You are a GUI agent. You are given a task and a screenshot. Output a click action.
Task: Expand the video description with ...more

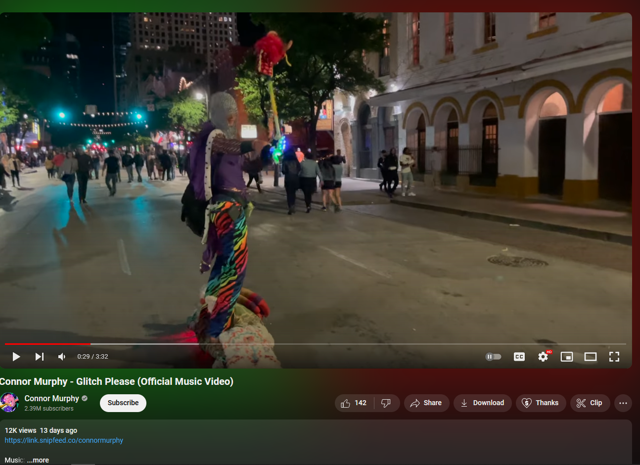(37, 460)
